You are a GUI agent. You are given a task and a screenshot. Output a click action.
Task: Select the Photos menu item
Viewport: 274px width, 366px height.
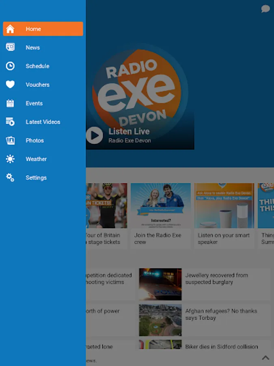coord(43,140)
